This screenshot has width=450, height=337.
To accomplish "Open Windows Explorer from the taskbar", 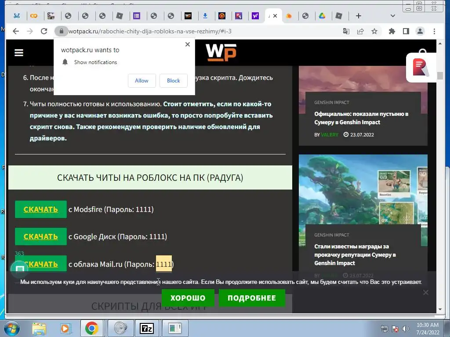I will [x=39, y=328].
